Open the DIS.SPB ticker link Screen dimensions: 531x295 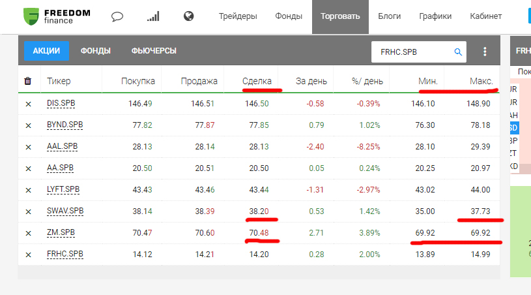tap(61, 103)
